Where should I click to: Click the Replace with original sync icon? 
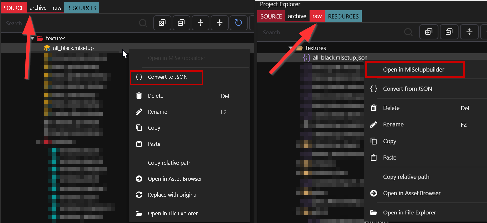click(139, 195)
